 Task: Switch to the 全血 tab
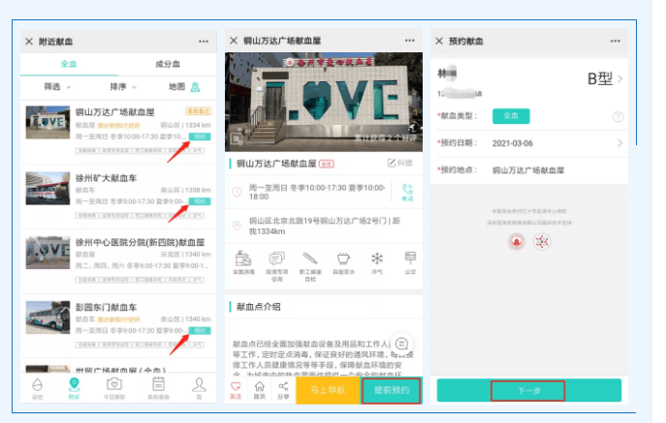(69, 64)
